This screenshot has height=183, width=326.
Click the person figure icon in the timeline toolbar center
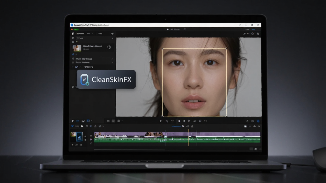click(192, 126)
